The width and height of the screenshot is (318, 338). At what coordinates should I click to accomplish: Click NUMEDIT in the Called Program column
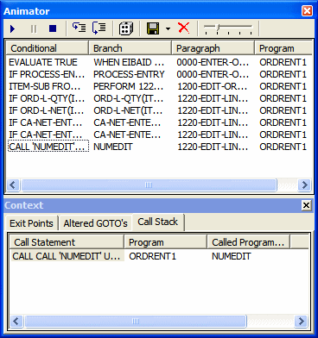232,256
